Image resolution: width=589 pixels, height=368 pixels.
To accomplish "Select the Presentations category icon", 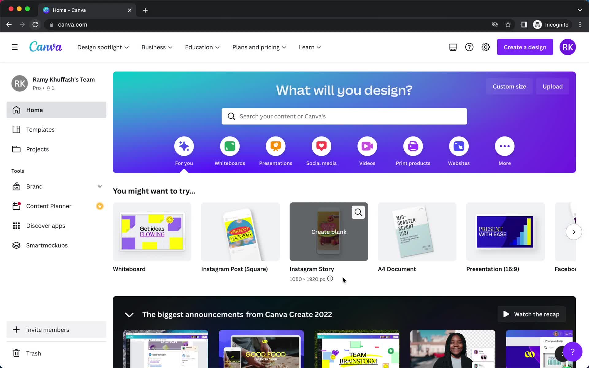I will [275, 146].
